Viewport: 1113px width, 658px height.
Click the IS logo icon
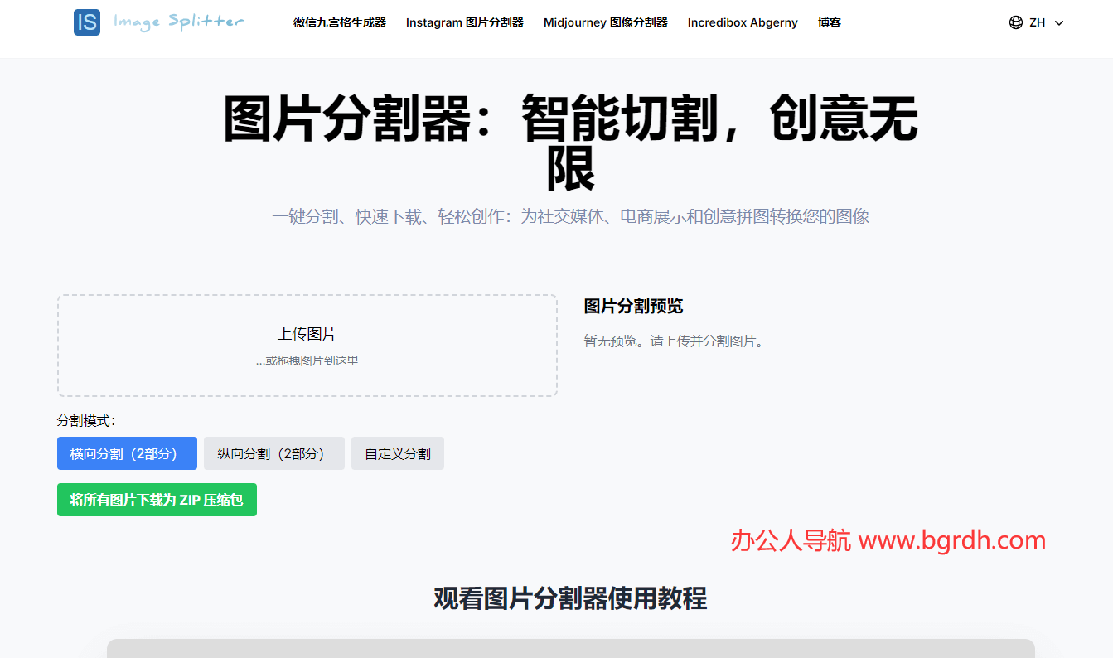(86, 22)
